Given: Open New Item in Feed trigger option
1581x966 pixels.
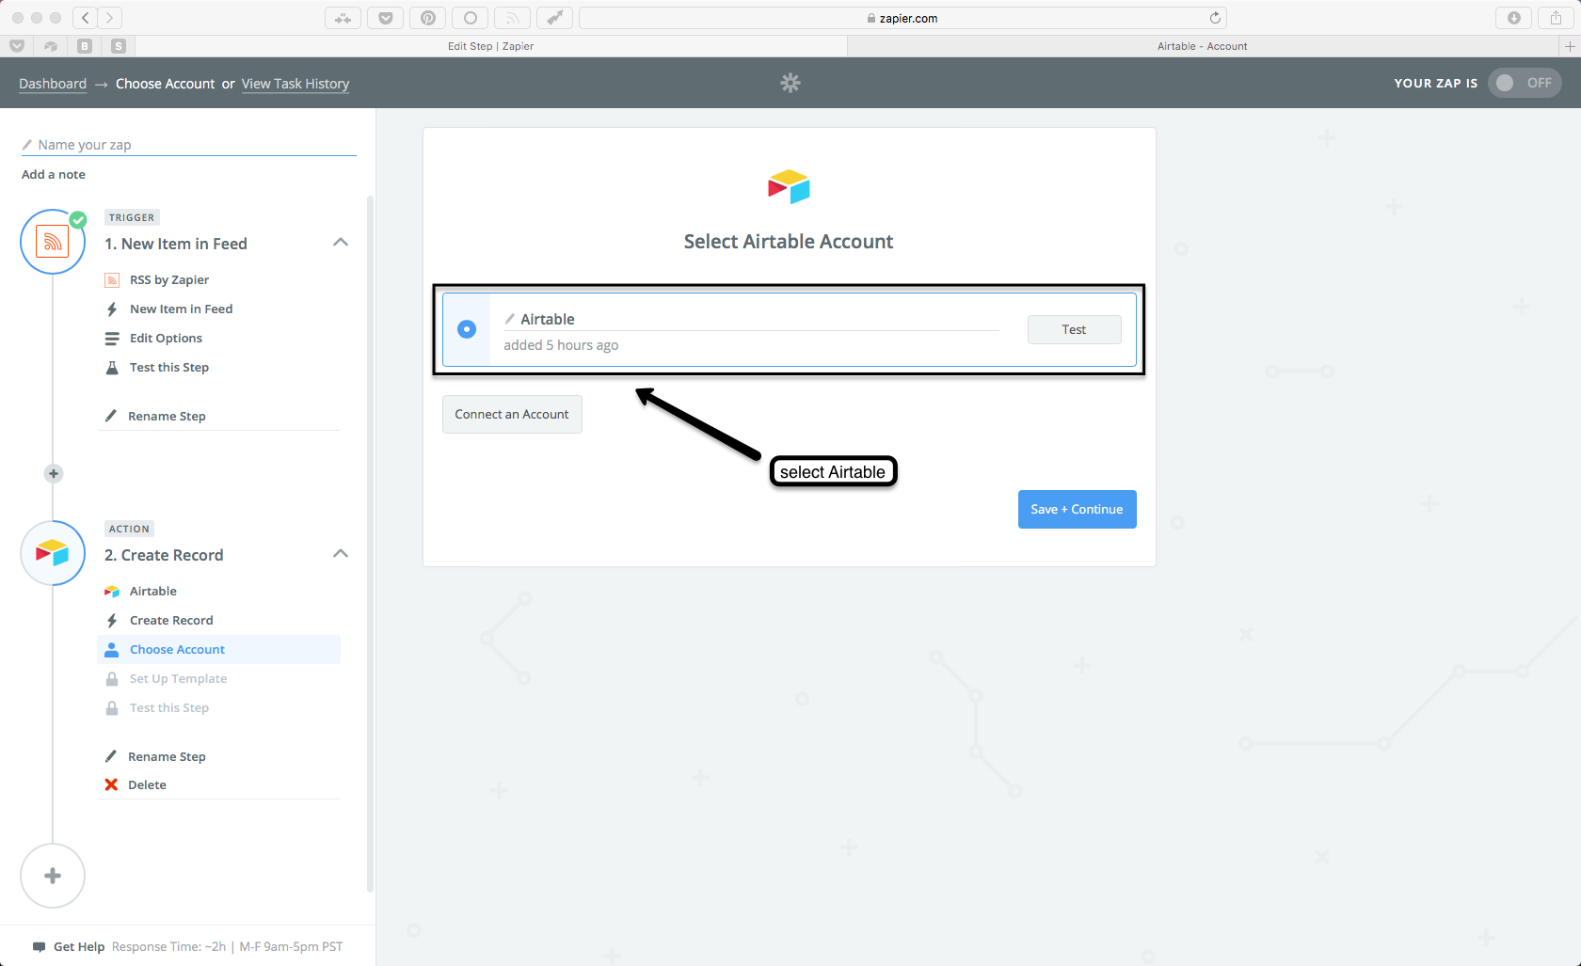Looking at the screenshot, I should pyautogui.click(x=181, y=309).
